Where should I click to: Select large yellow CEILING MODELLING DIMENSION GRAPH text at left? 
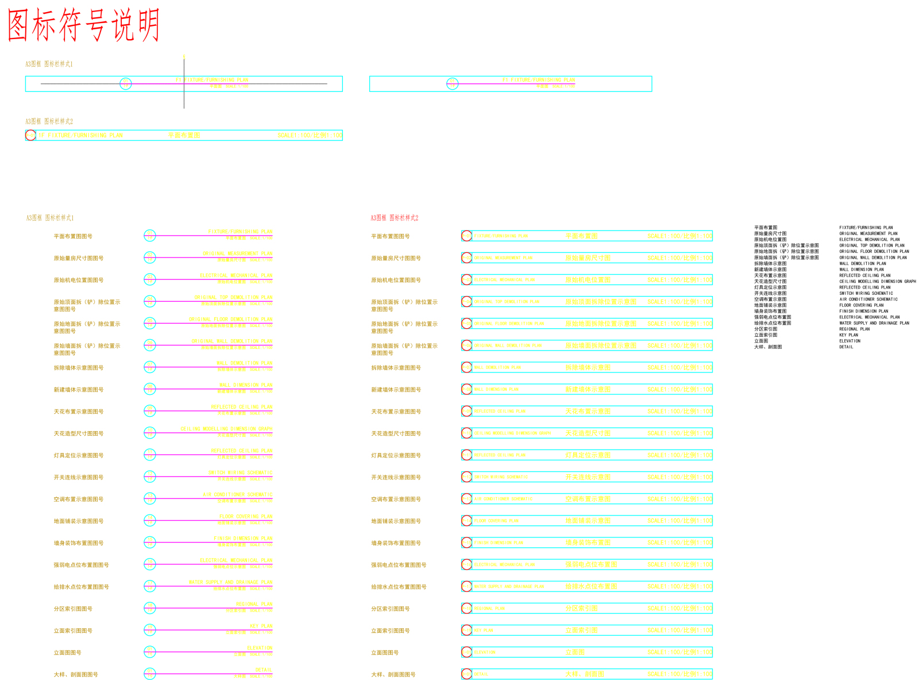pyautogui.click(x=226, y=429)
